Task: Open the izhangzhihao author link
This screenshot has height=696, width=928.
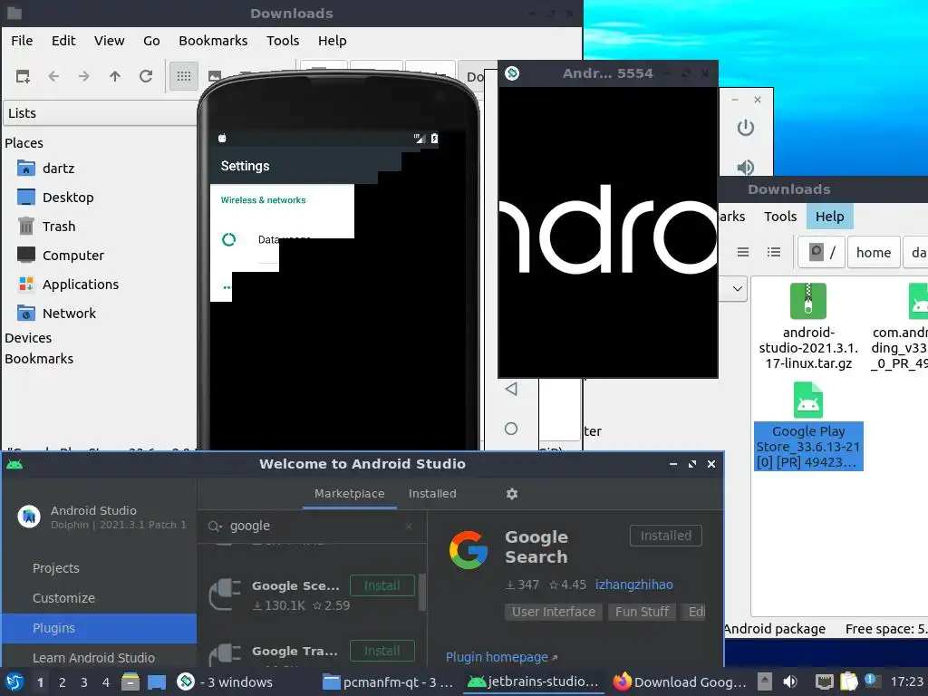Action: [x=633, y=585]
